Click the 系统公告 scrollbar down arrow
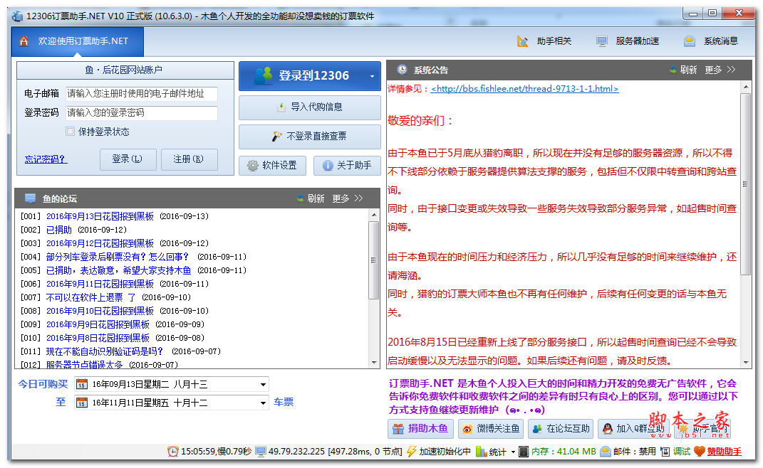Screen dimensions: 763x468 (x=745, y=363)
